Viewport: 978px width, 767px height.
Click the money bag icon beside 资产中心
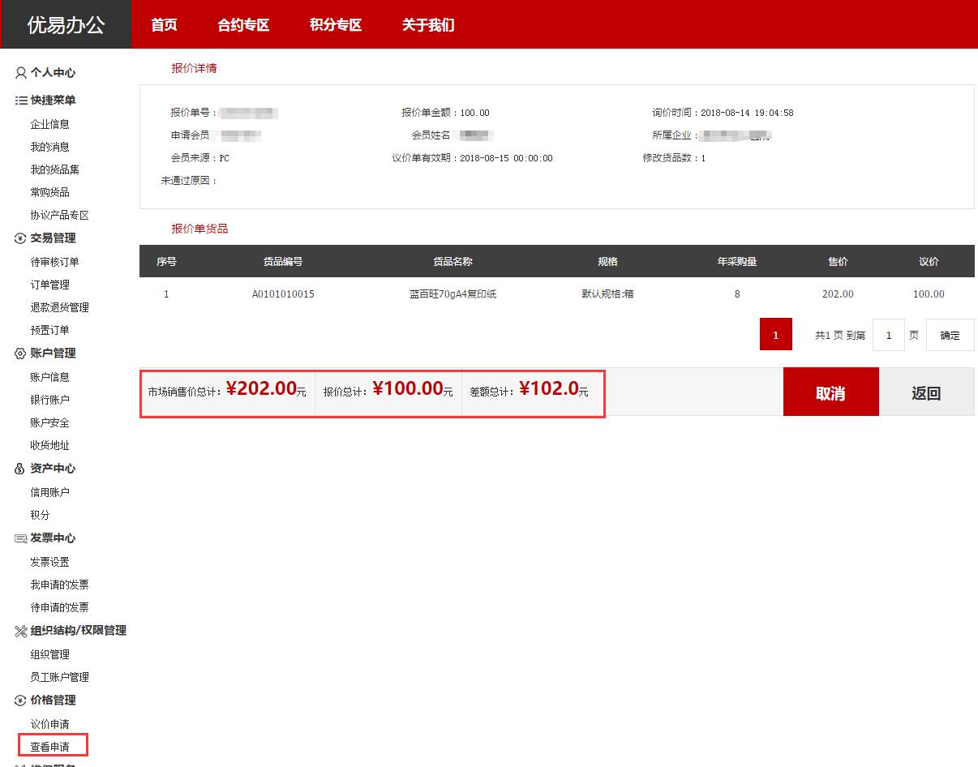click(x=21, y=469)
